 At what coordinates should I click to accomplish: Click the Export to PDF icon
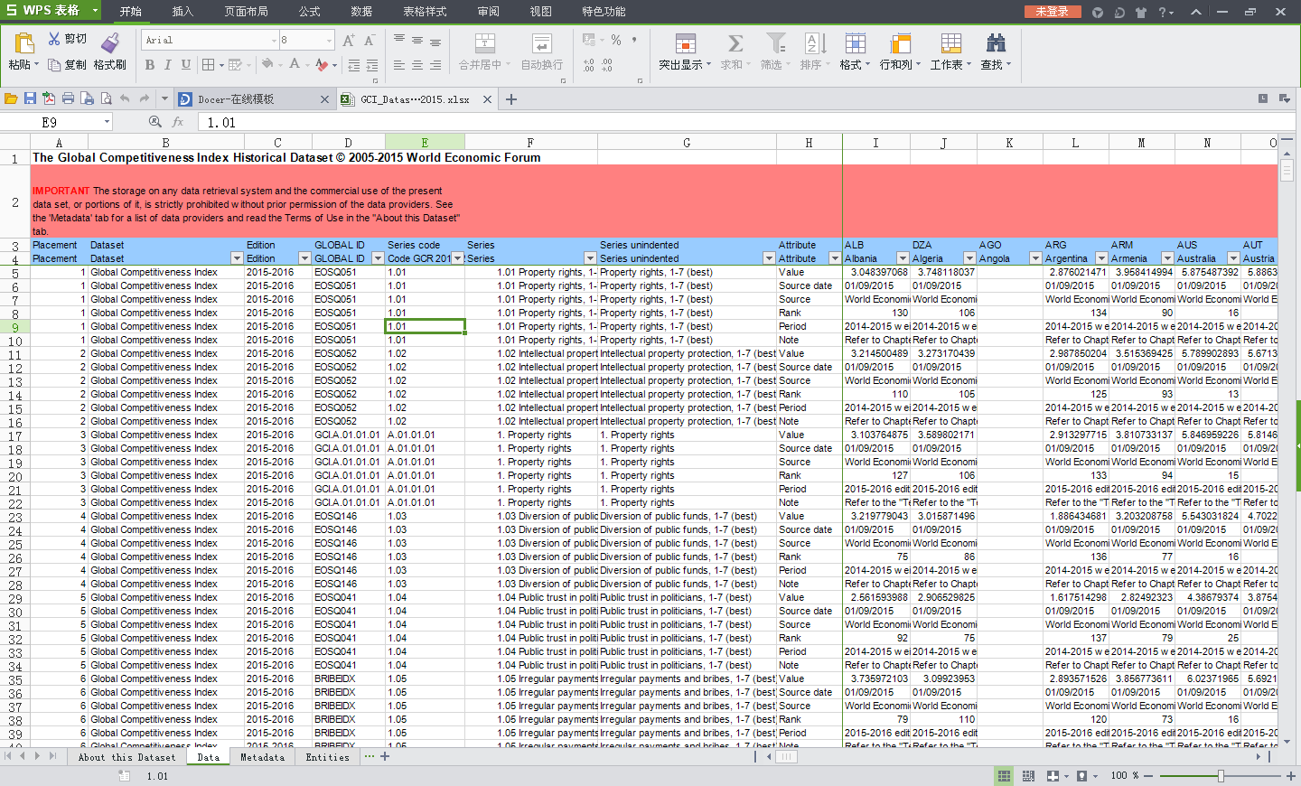pyautogui.click(x=49, y=98)
